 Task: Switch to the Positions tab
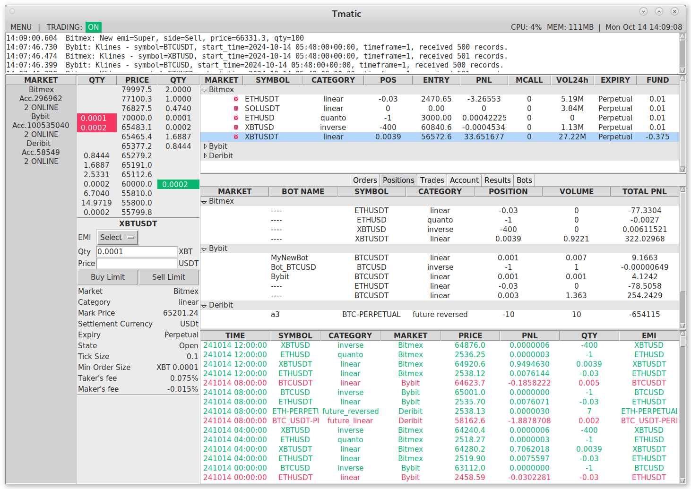(398, 180)
